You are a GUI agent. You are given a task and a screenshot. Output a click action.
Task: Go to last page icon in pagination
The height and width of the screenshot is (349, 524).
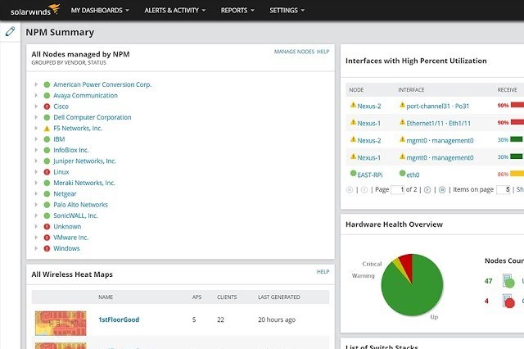coord(442,190)
